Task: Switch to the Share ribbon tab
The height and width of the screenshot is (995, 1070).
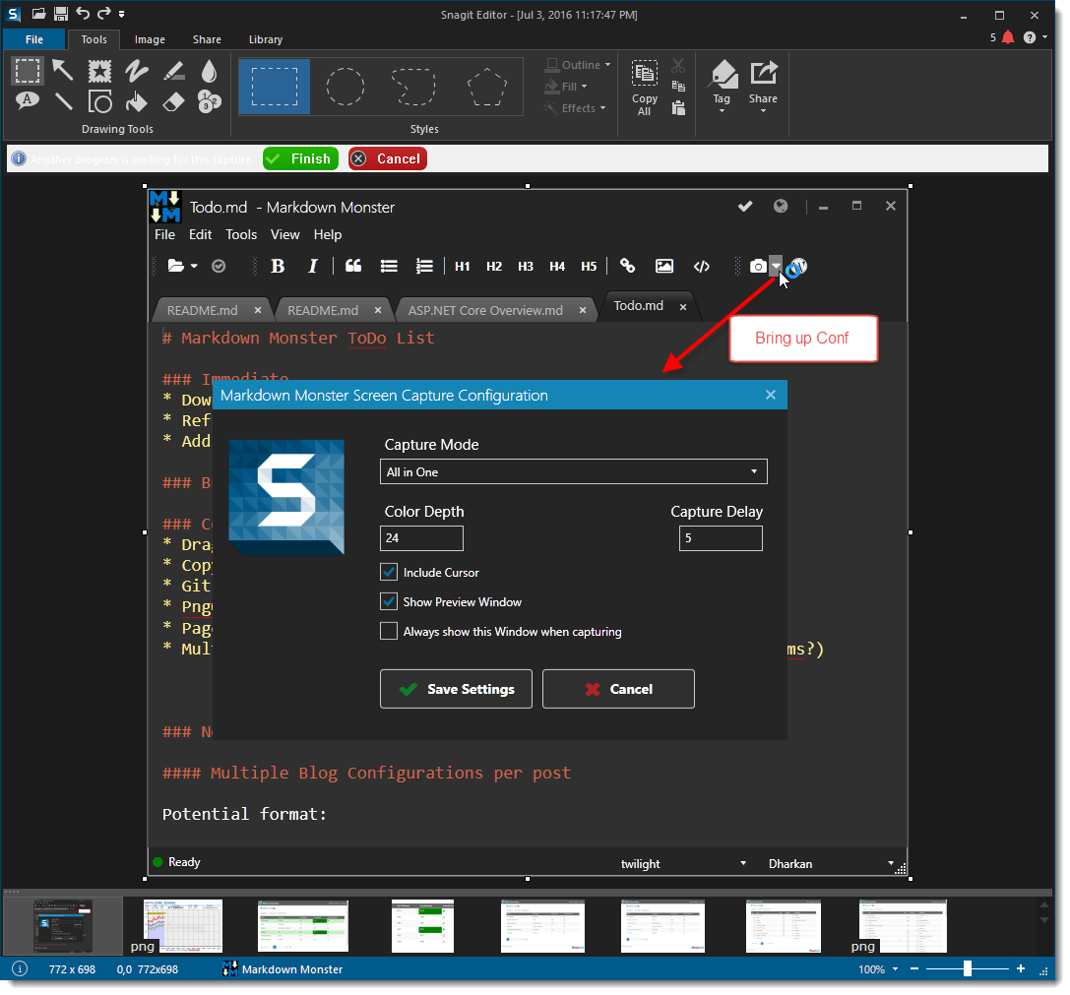Action: click(x=207, y=39)
